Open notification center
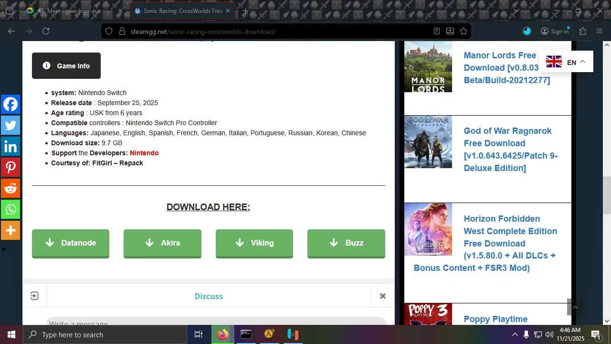611x344 pixels. coord(596,334)
